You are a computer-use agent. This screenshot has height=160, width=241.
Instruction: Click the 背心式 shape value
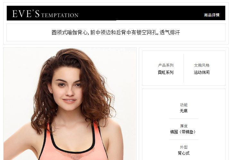pos(184,153)
